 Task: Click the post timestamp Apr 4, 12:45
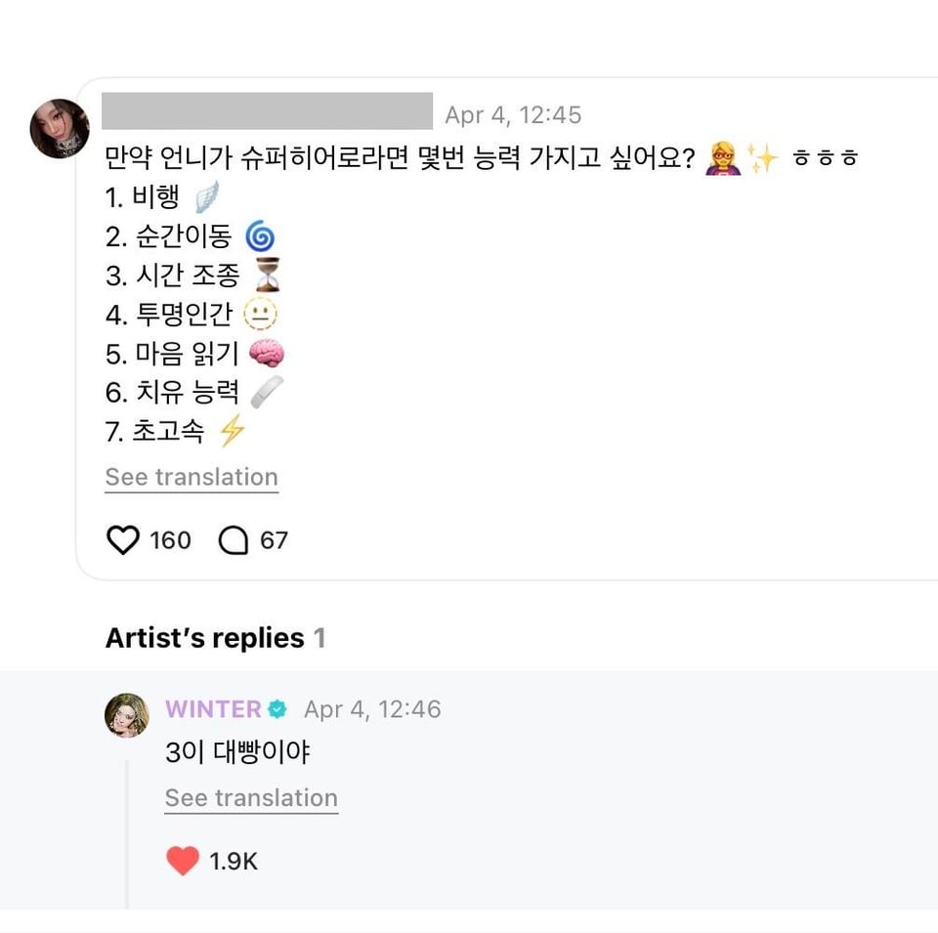point(513,115)
